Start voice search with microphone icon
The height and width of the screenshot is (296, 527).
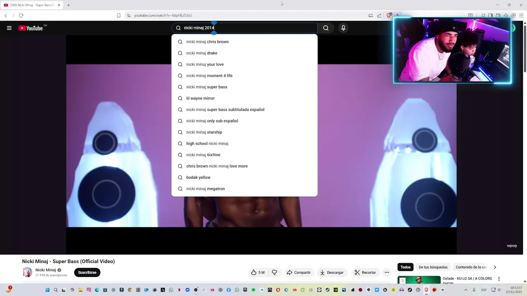tap(343, 28)
